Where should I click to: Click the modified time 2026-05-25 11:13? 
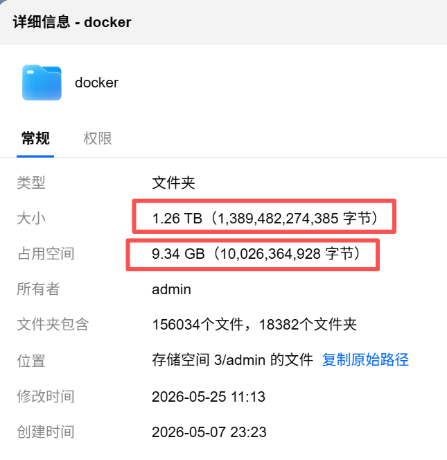point(209,397)
